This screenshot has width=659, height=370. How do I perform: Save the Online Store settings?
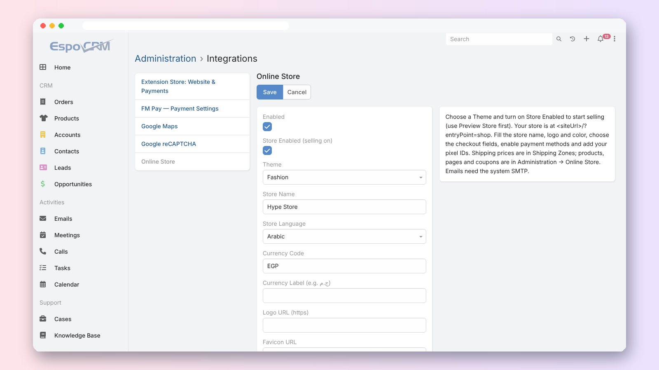pyautogui.click(x=270, y=92)
